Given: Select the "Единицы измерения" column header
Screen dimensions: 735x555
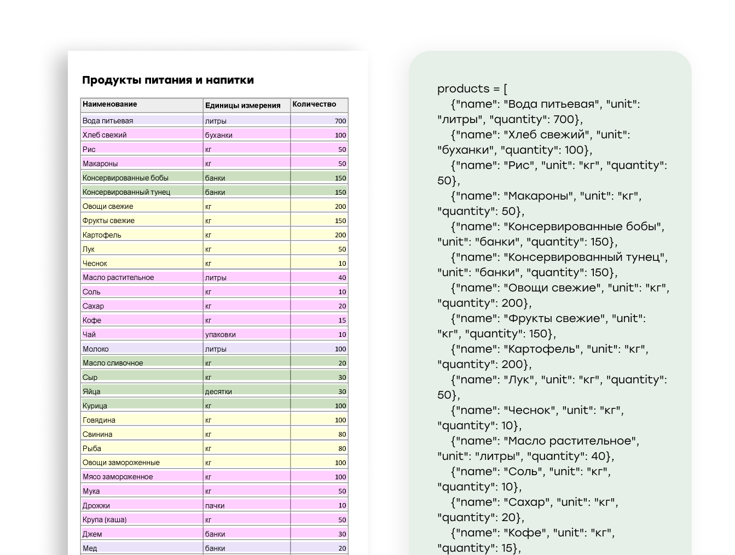Looking at the screenshot, I should pyautogui.click(x=242, y=106).
